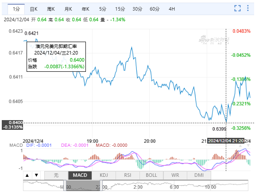The width and height of the screenshot is (259, 195).
Task: Click the 6:00 position on navigator timeline
Action: coord(174,187)
